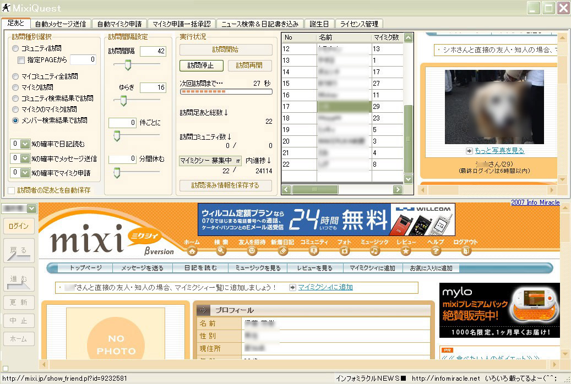Screen dimensions: 571x384
Task: Open the account dropdown above ログイン button
Action: 32,209
